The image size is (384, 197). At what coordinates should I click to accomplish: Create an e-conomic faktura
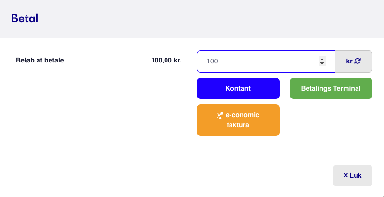click(x=238, y=120)
